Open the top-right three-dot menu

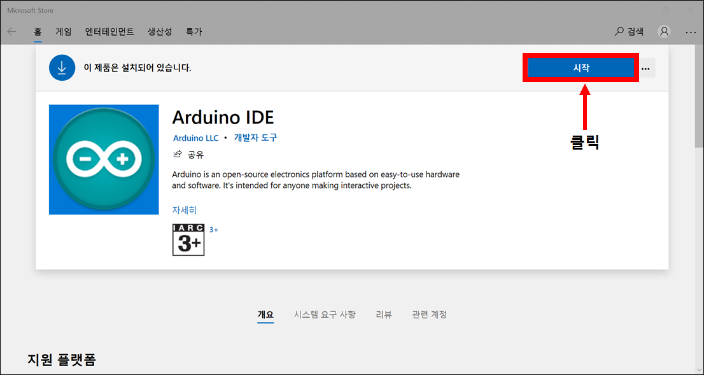pyautogui.click(x=691, y=32)
